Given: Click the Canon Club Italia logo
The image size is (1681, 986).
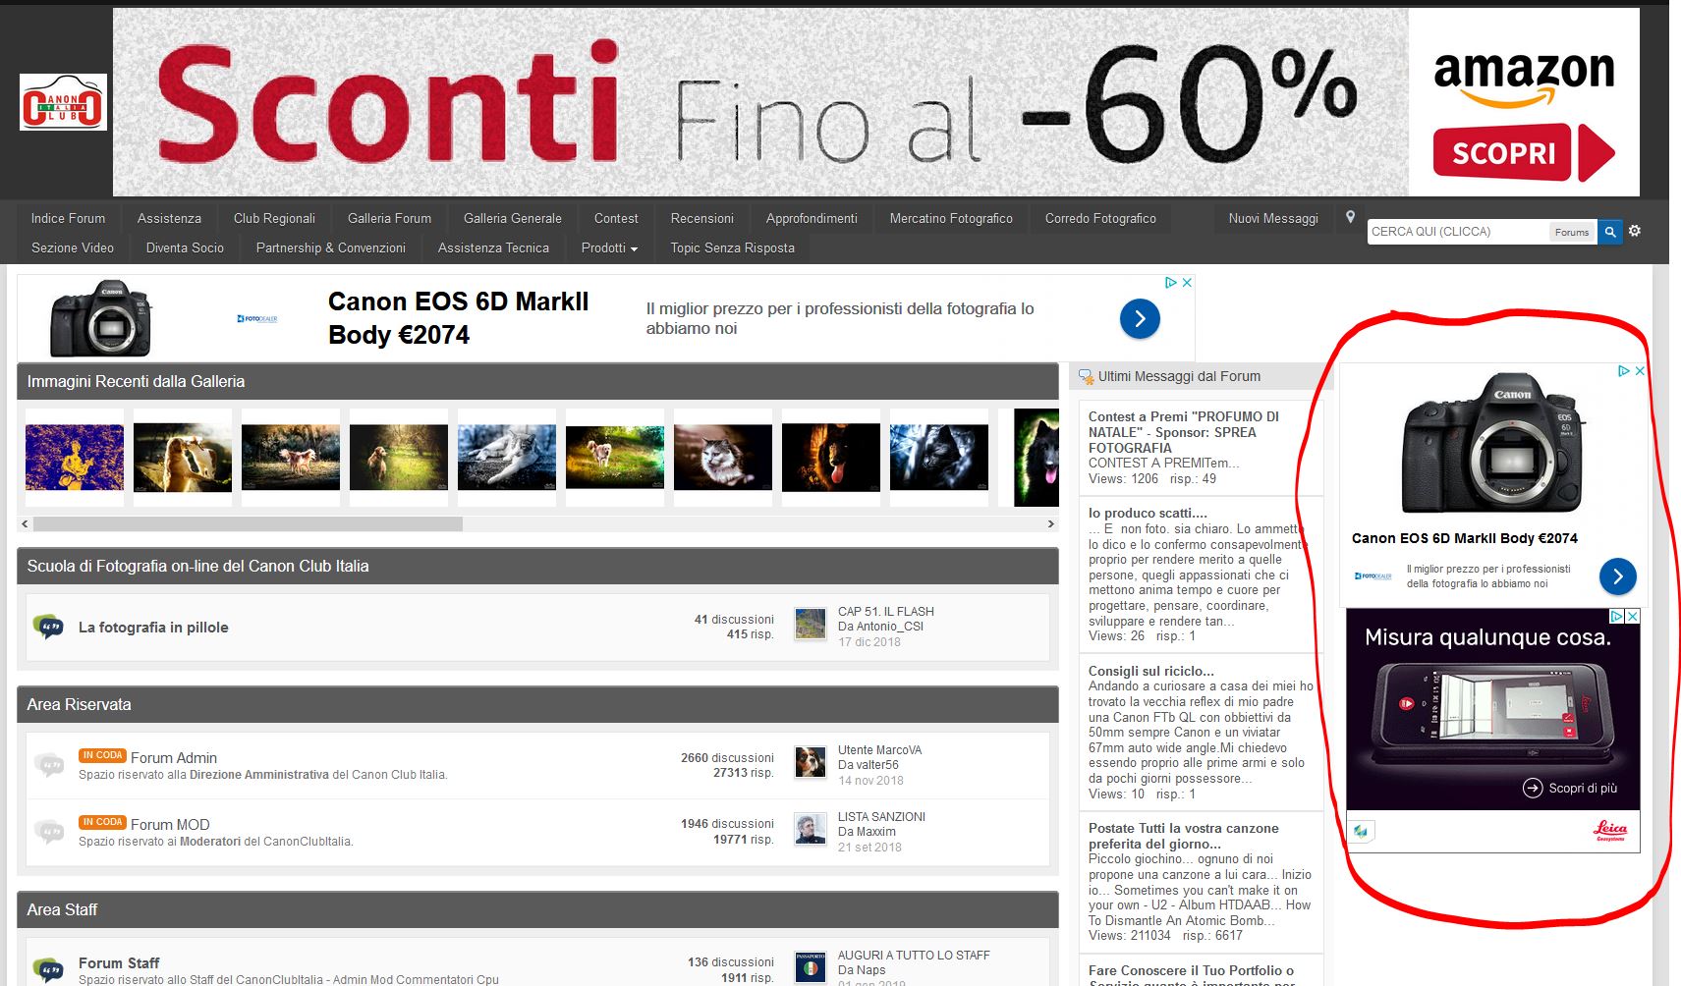Looking at the screenshot, I should point(63,102).
